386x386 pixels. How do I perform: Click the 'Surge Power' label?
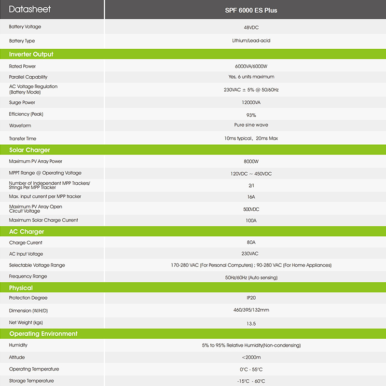pos(22,102)
